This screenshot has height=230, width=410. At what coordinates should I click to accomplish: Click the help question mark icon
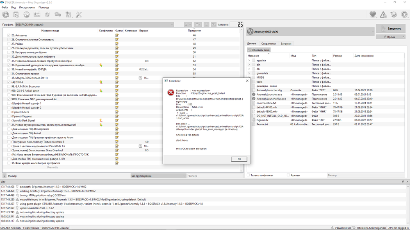point(404,15)
